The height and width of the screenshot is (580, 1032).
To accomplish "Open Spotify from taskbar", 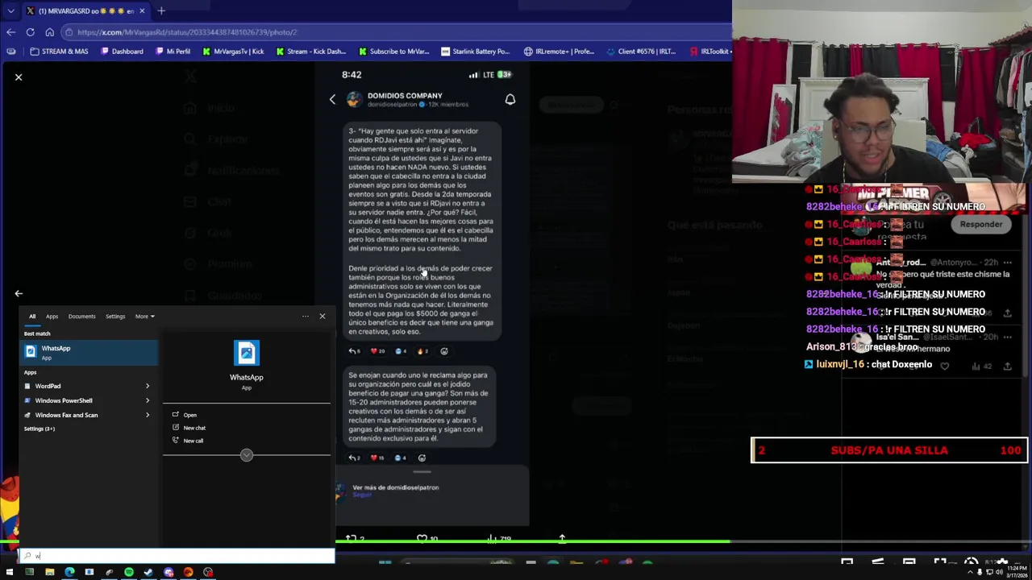I will 129,572.
